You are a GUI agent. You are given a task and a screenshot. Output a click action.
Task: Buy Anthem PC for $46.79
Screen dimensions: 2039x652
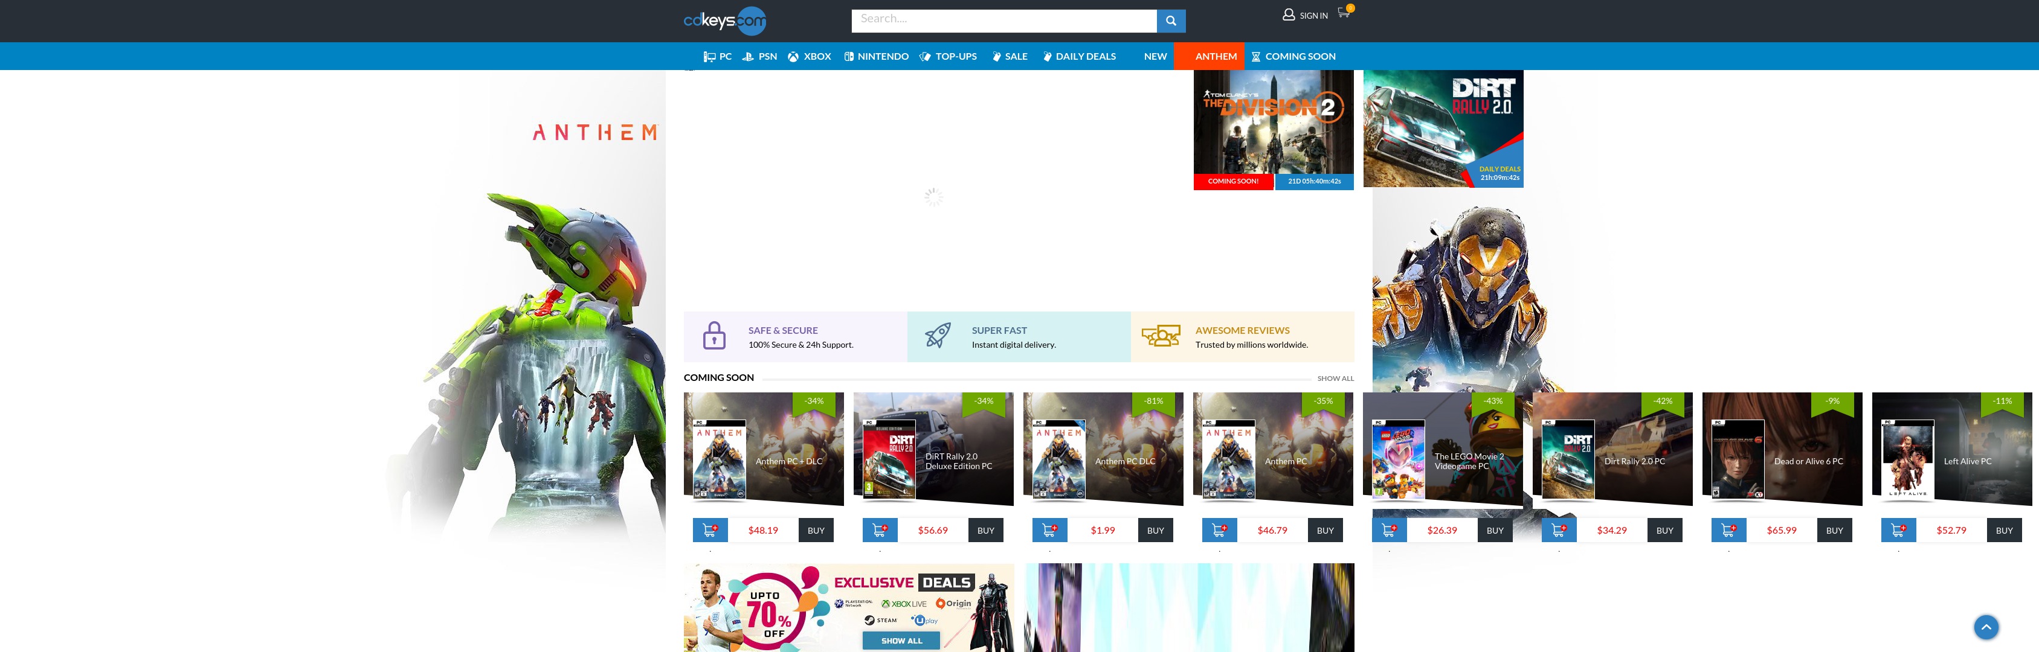point(1325,530)
